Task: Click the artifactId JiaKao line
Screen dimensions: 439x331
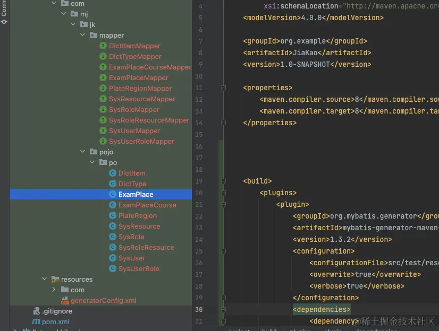Action: 307,53
